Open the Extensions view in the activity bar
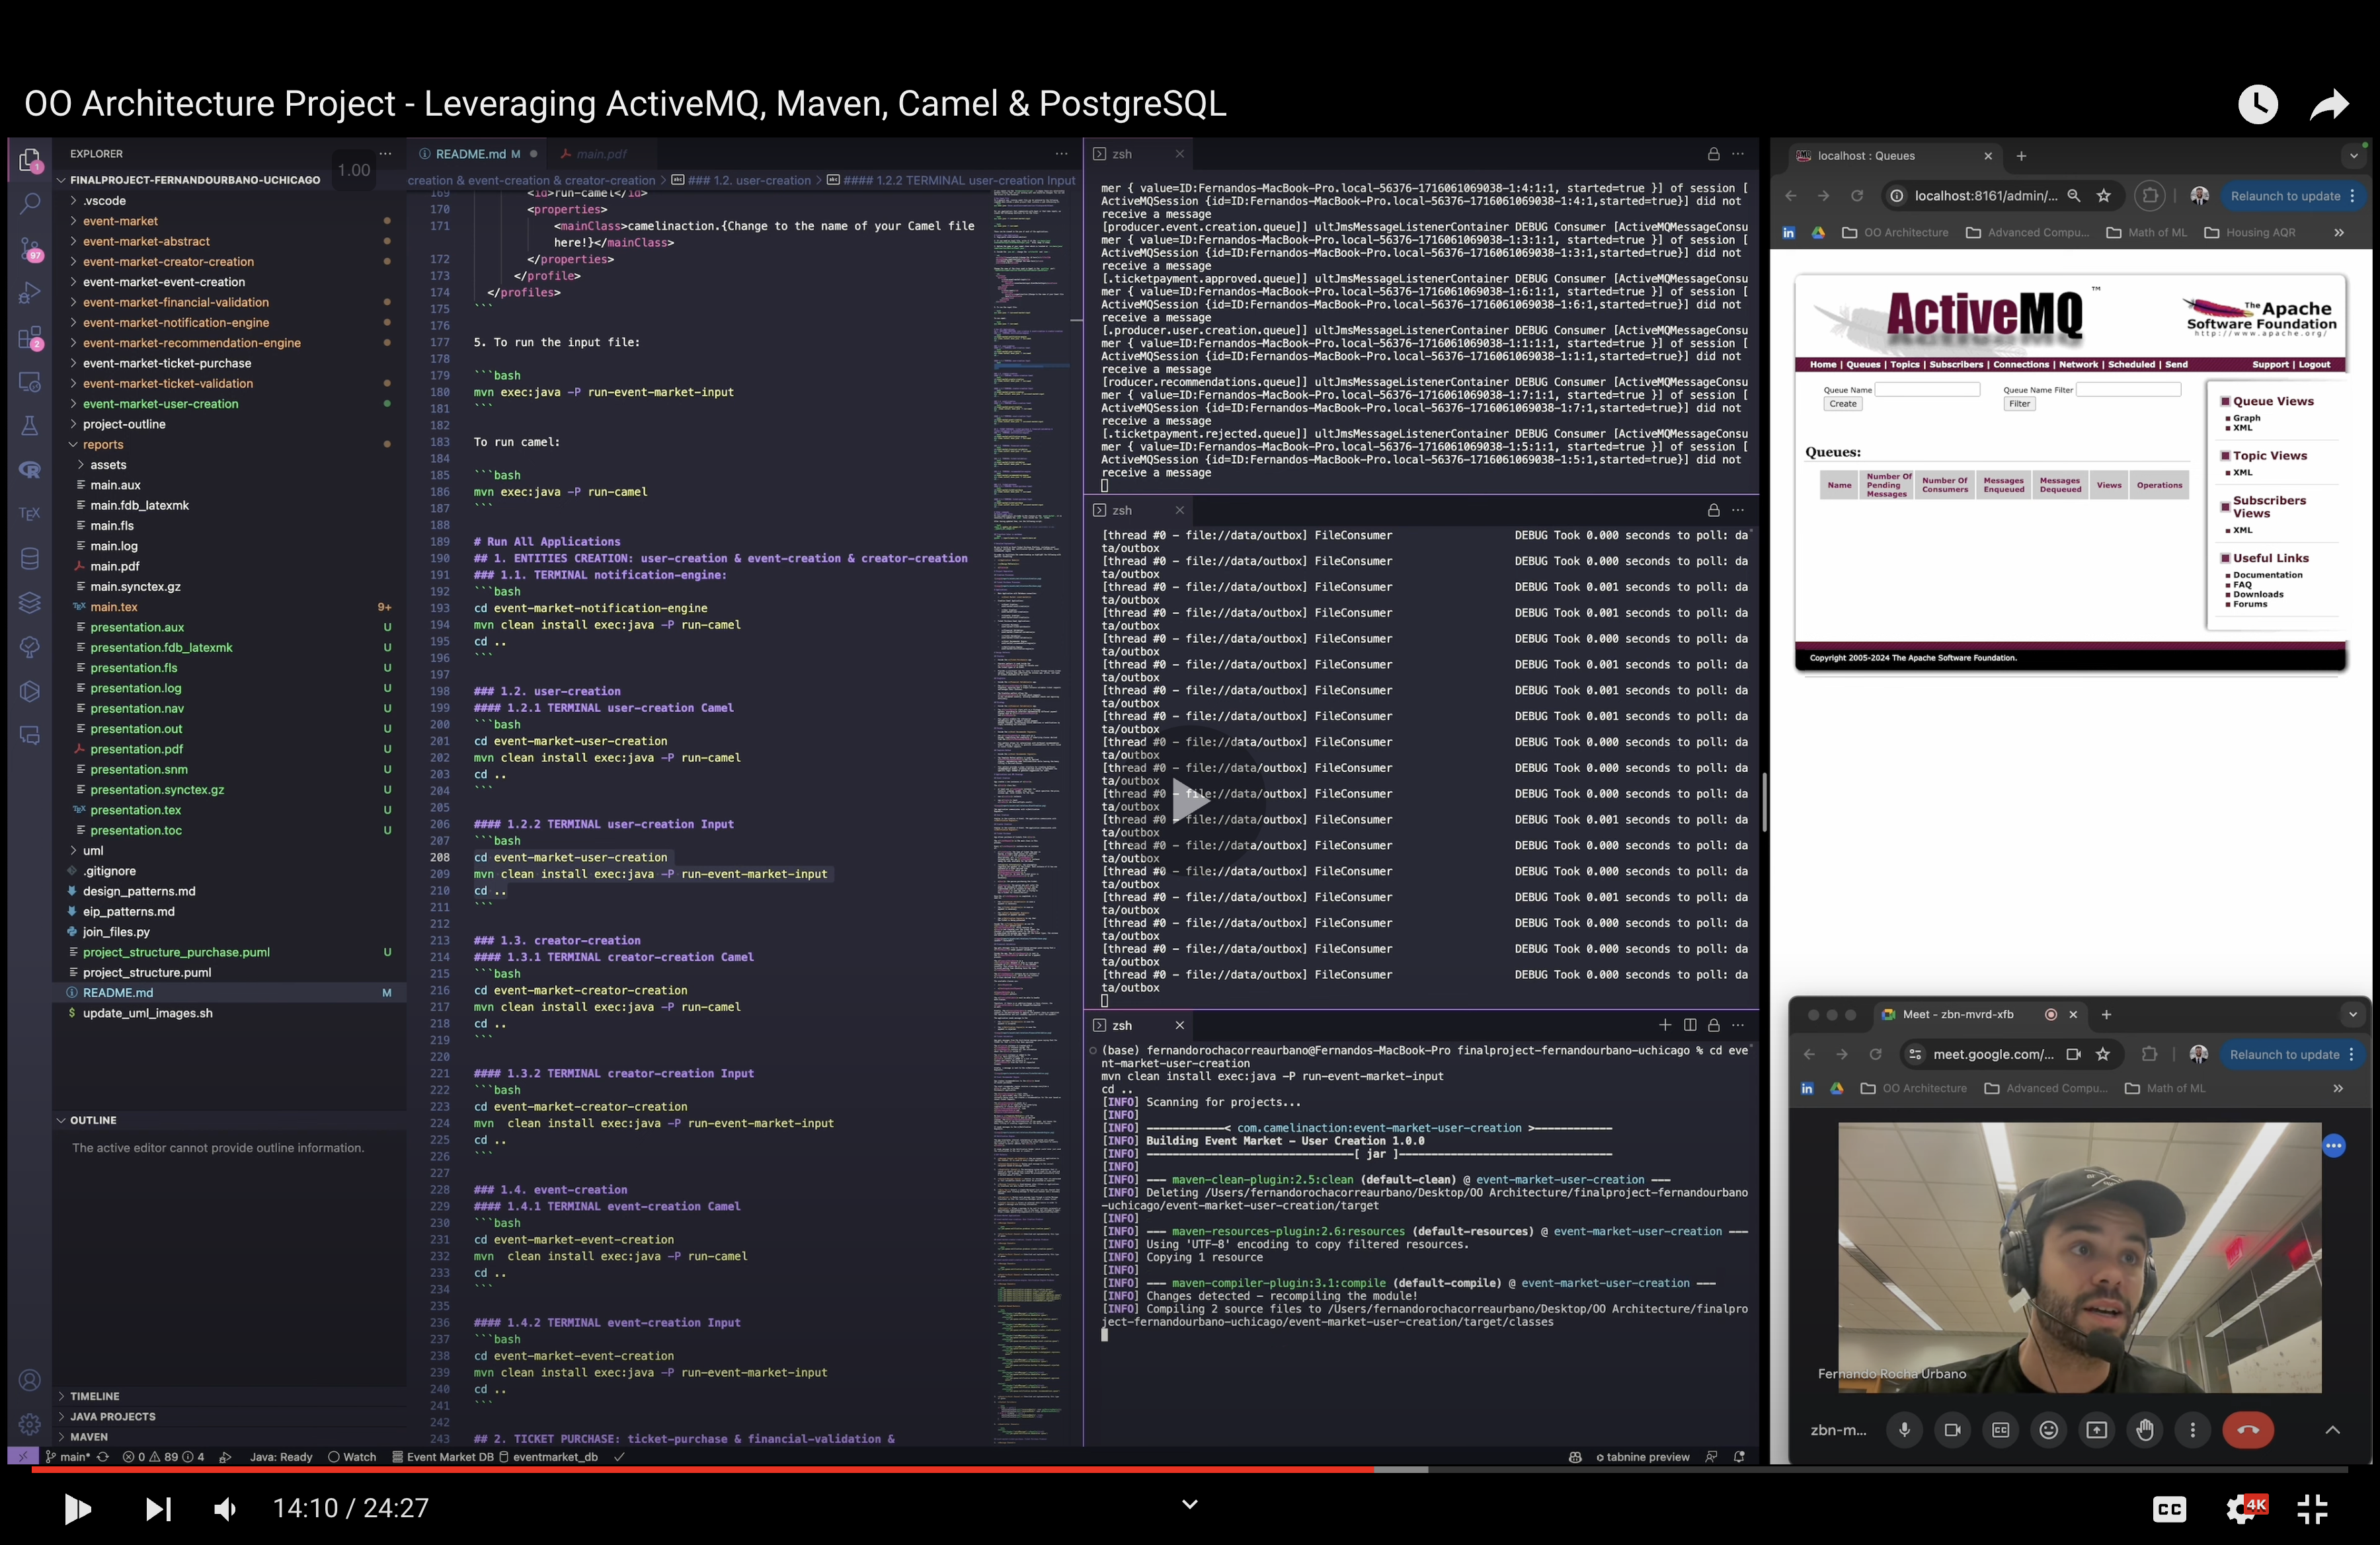Screen dimensions: 2380x1545 [30, 338]
